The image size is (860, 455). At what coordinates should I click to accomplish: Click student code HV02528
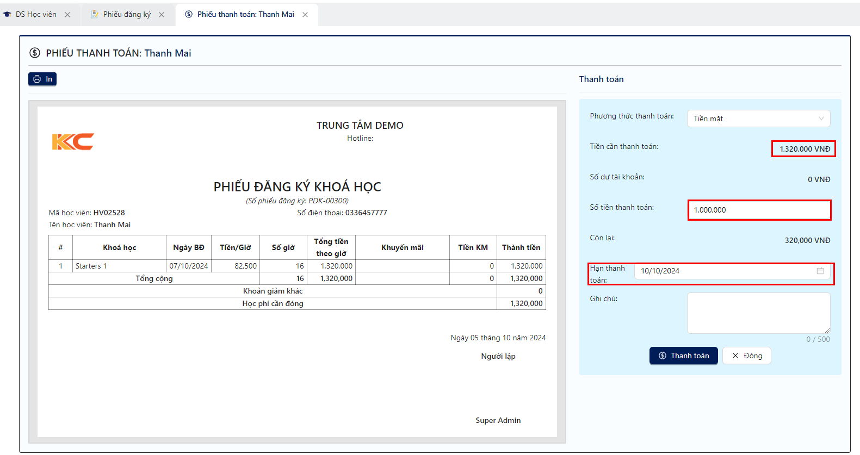point(109,213)
